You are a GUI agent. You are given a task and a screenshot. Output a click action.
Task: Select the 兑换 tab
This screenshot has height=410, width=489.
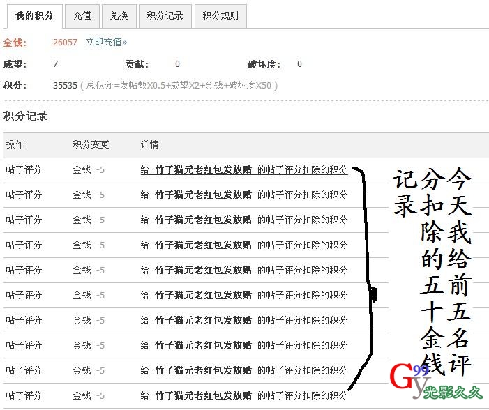(119, 15)
